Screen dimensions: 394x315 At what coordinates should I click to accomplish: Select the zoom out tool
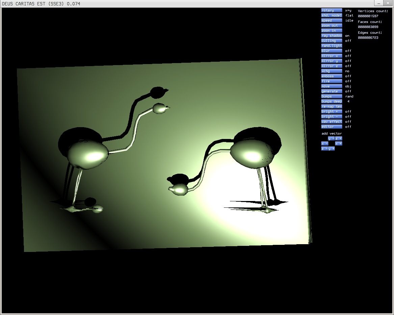(x=331, y=25)
